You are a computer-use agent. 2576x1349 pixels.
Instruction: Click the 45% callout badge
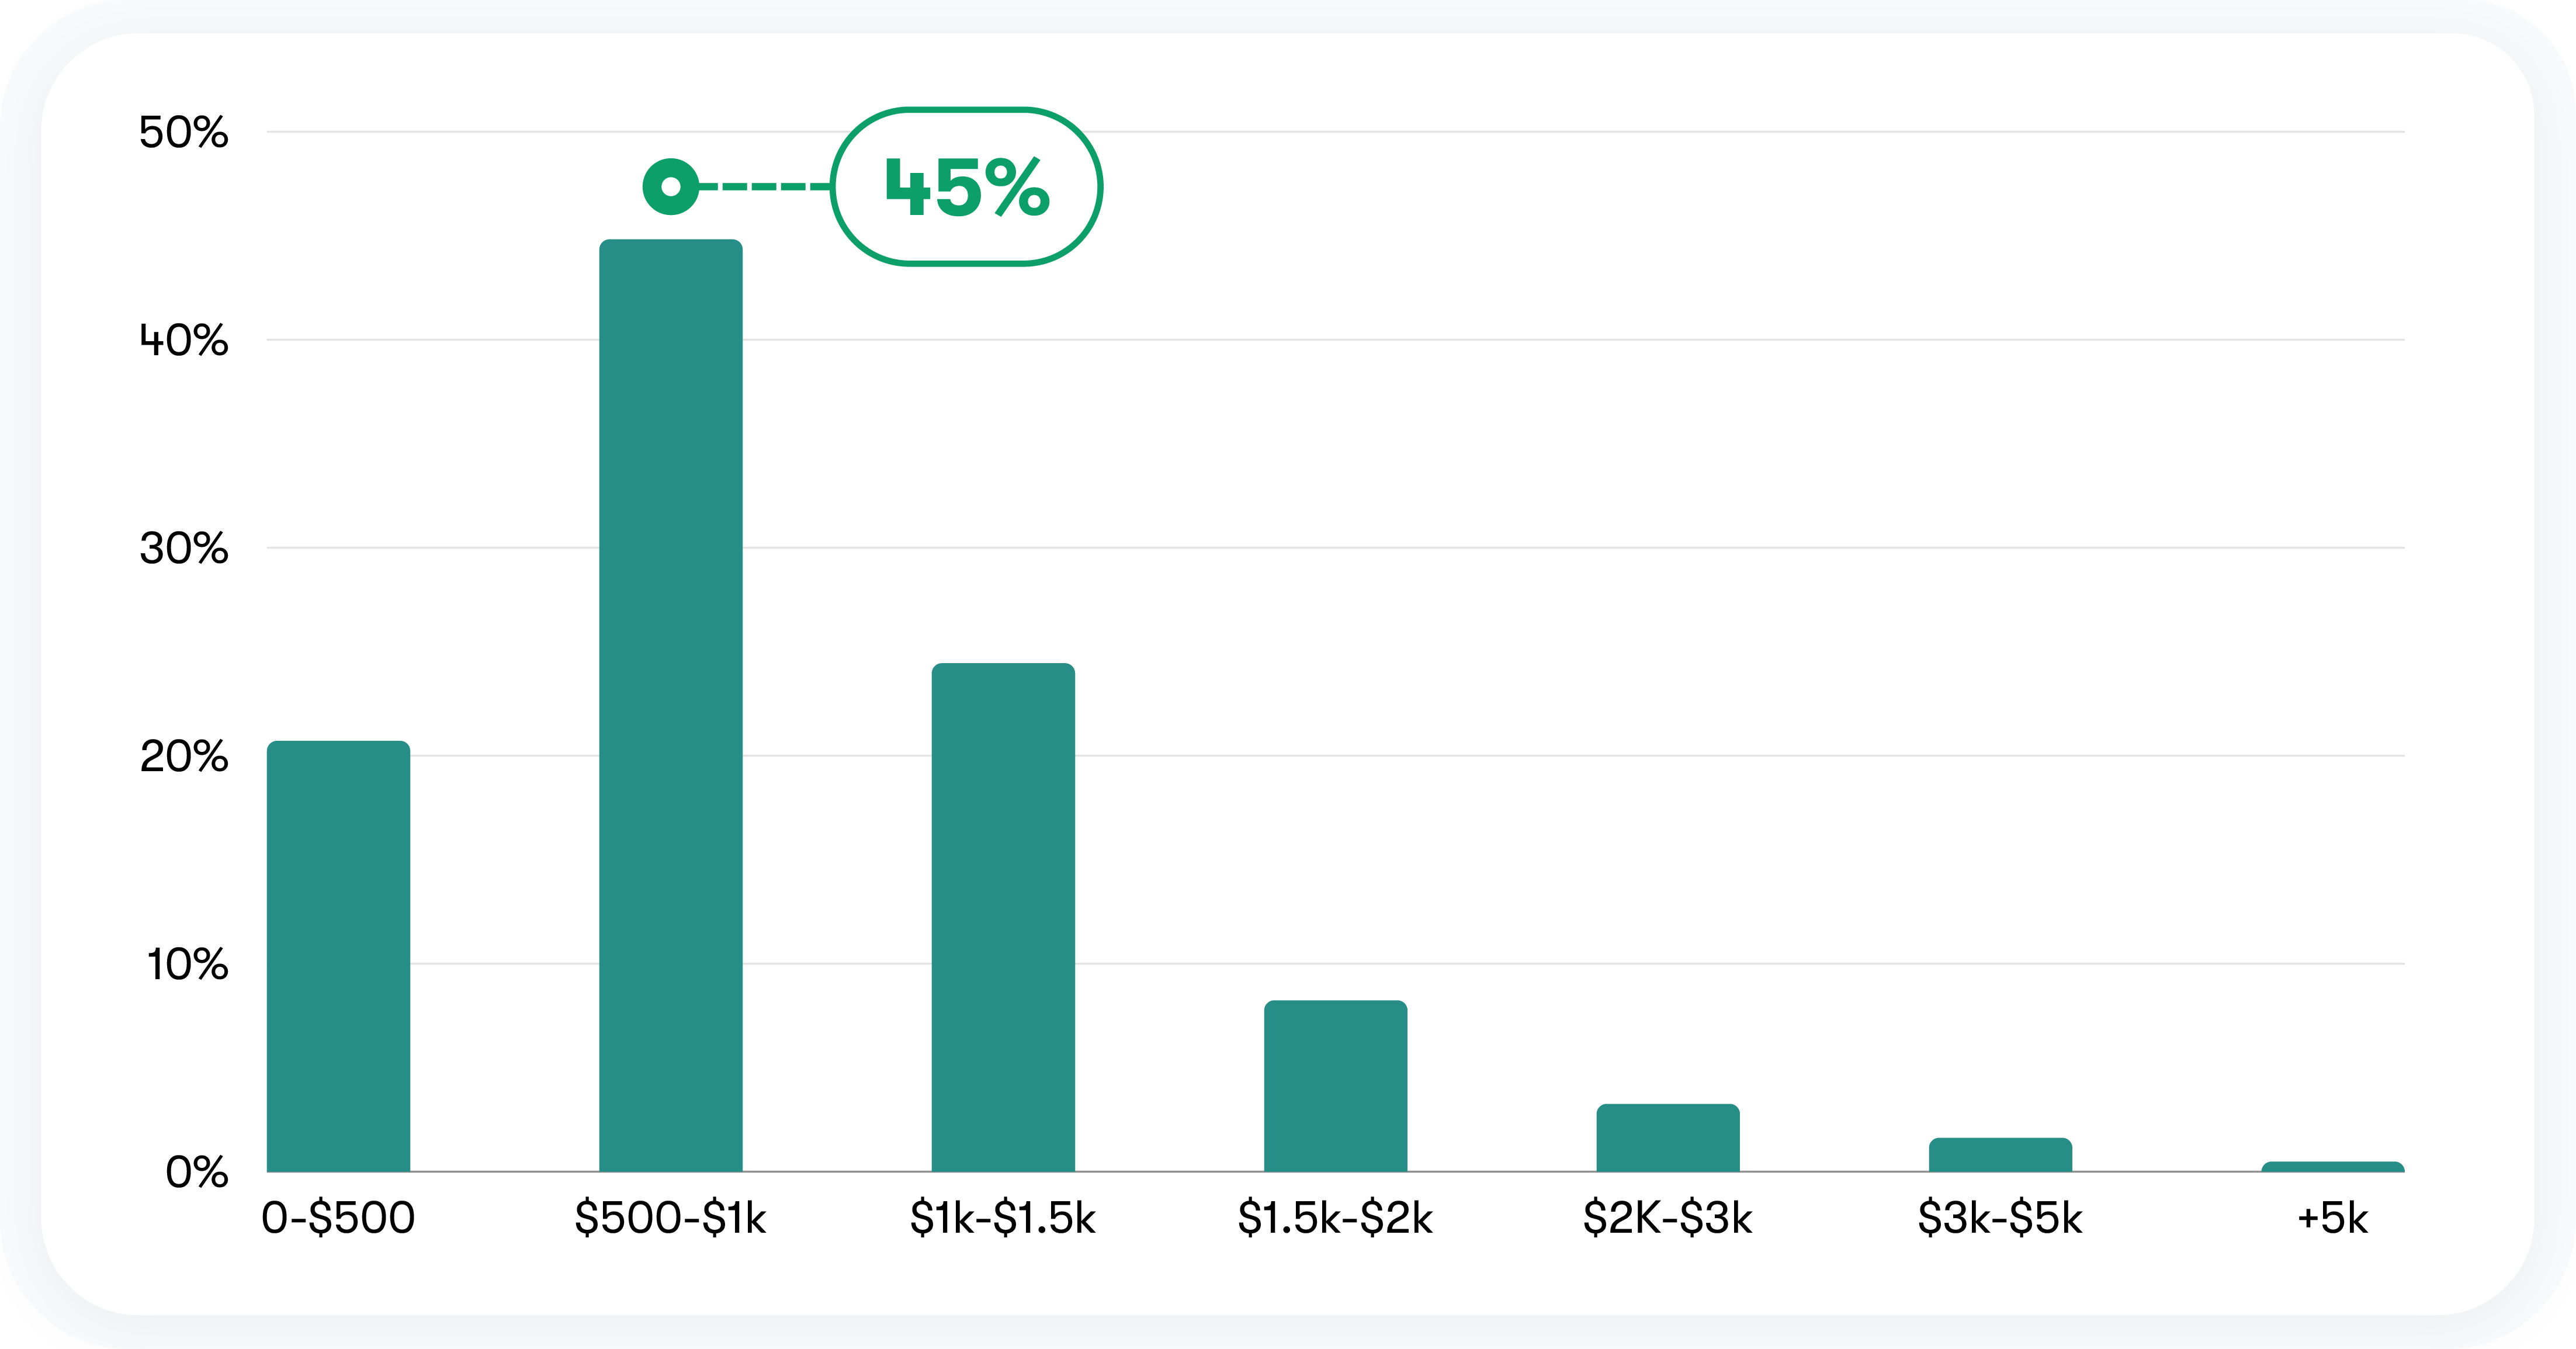[966, 187]
